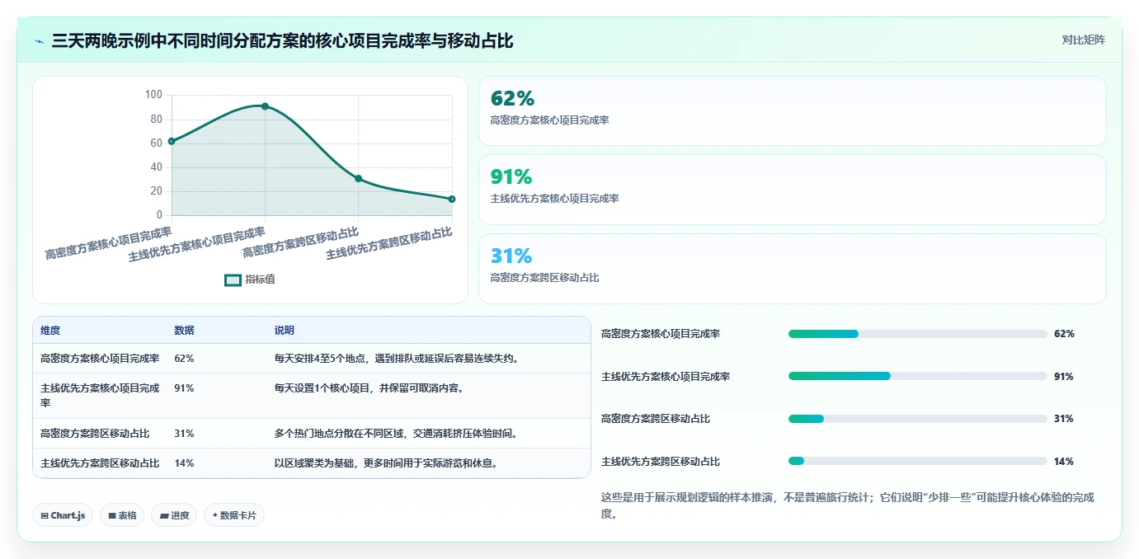The width and height of the screenshot is (1139, 559).
Task: Click the footnote text about 样本推演
Action: [848, 505]
